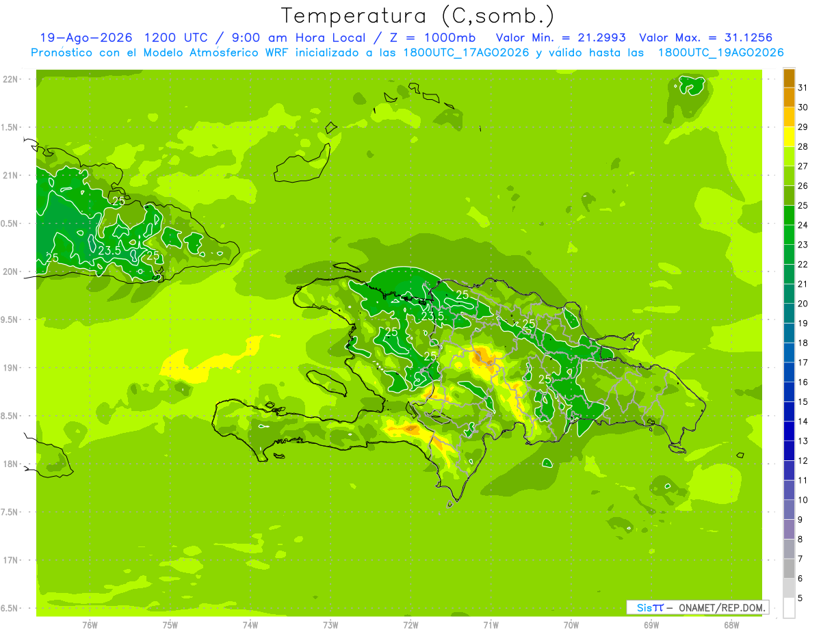The height and width of the screenshot is (634, 821).
Task: Click the '68W' longitude label
Action: click(x=731, y=624)
